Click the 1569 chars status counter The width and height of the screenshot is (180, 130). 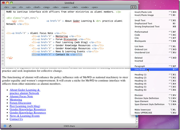click(69, 126)
